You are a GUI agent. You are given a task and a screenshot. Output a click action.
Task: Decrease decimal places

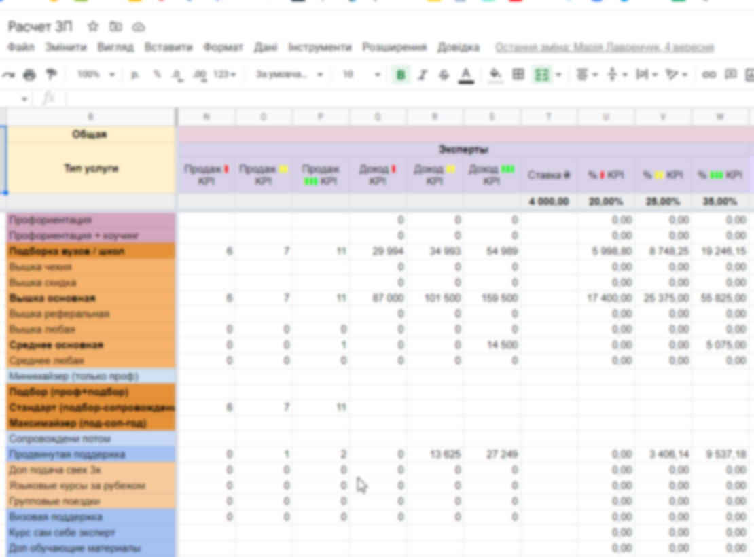[x=177, y=75]
